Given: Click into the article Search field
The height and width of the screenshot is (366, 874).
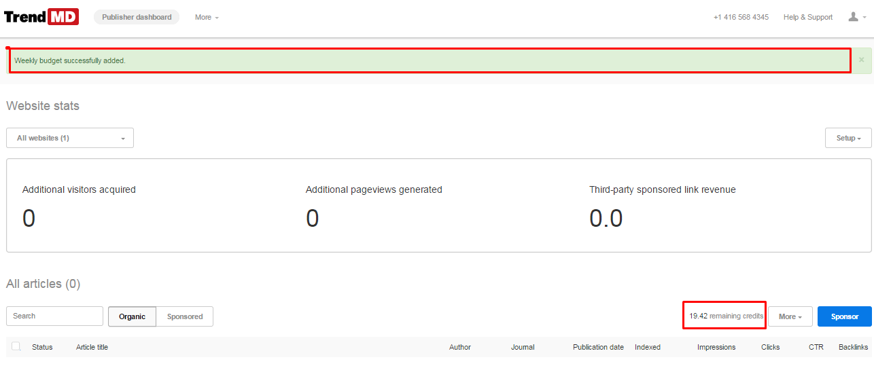Looking at the screenshot, I should pos(54,316).
